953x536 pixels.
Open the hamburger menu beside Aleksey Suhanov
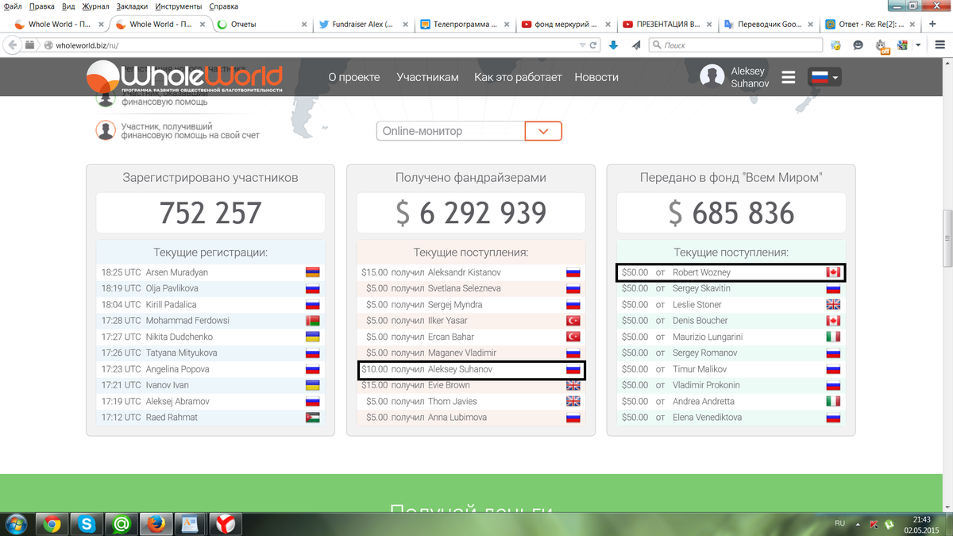[x=788, y=78]
